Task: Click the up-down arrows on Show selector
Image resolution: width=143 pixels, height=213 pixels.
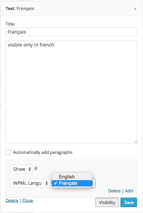Action: pyautogui.click(x=30, y=169)
